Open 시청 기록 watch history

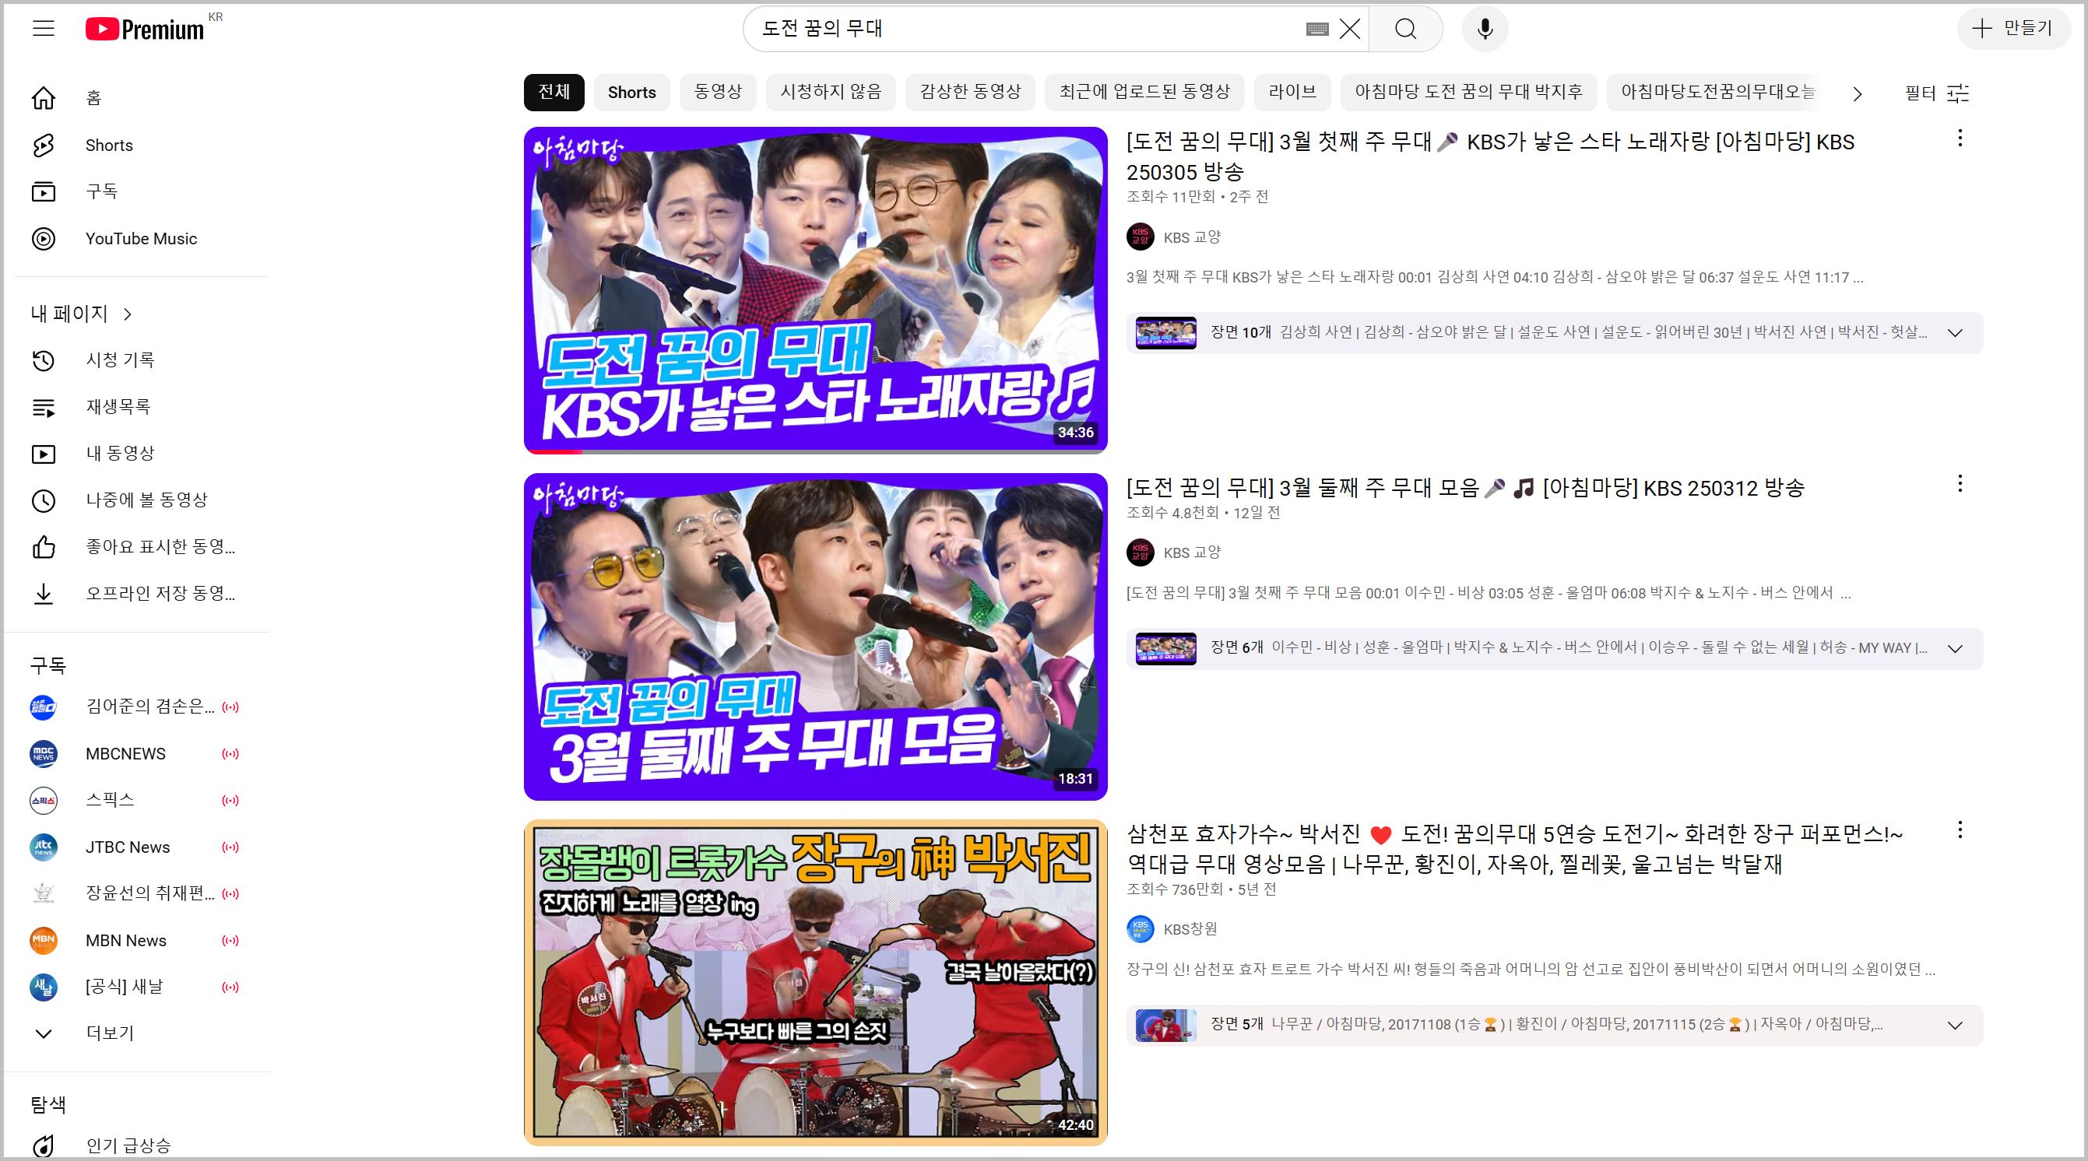tap(120, 360)
